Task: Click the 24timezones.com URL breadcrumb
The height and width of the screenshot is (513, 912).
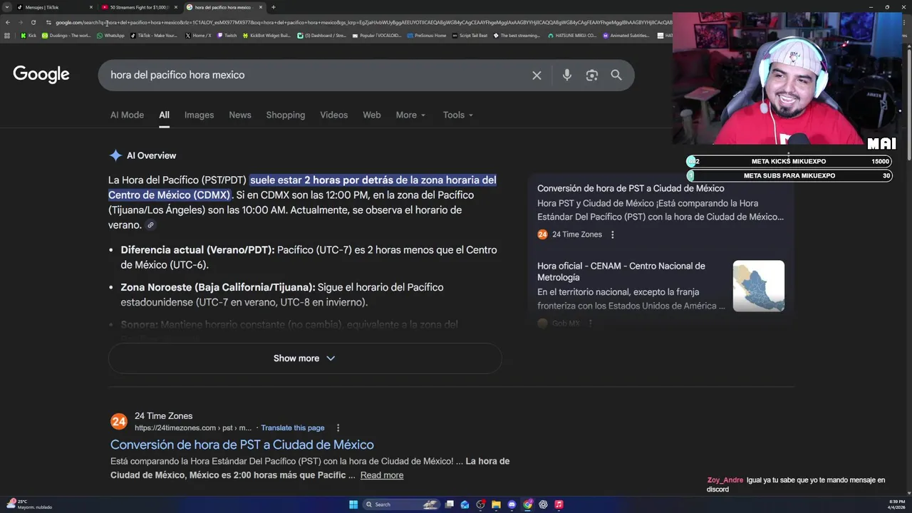Action: coord(193,427)
